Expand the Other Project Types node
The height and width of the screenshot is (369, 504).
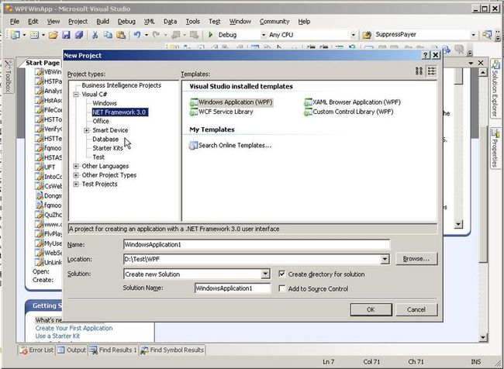tap(76, 175)
